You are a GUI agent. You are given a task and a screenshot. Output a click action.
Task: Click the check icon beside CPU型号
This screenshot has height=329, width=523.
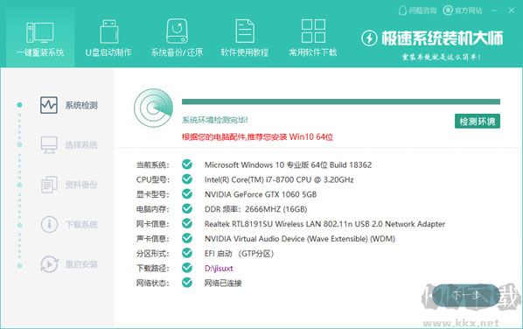tap(187, 179)
